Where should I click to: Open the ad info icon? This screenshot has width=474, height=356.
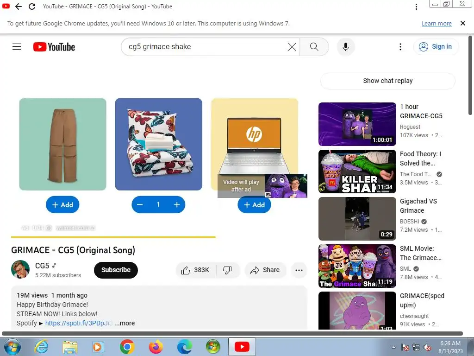49,228
